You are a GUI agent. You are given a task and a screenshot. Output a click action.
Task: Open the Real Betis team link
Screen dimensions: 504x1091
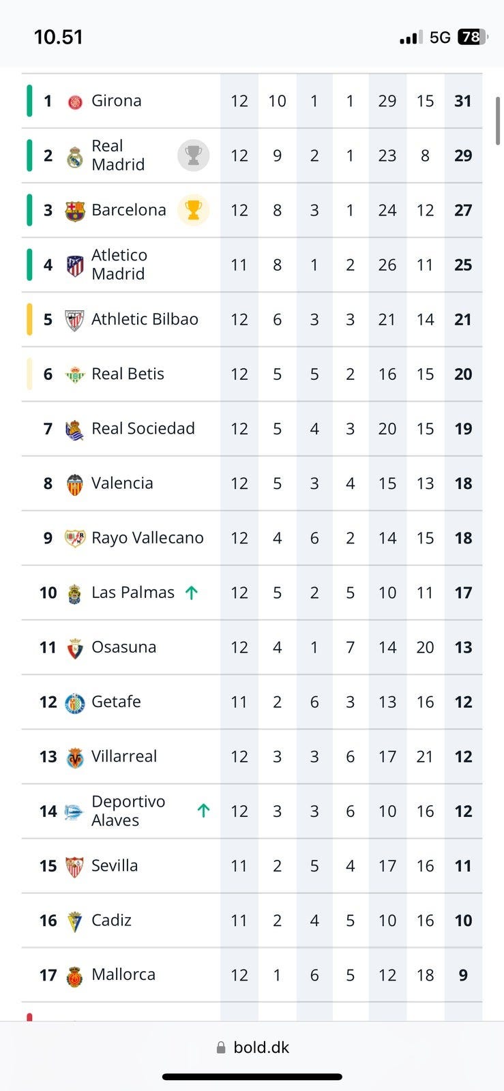point(128,374)
